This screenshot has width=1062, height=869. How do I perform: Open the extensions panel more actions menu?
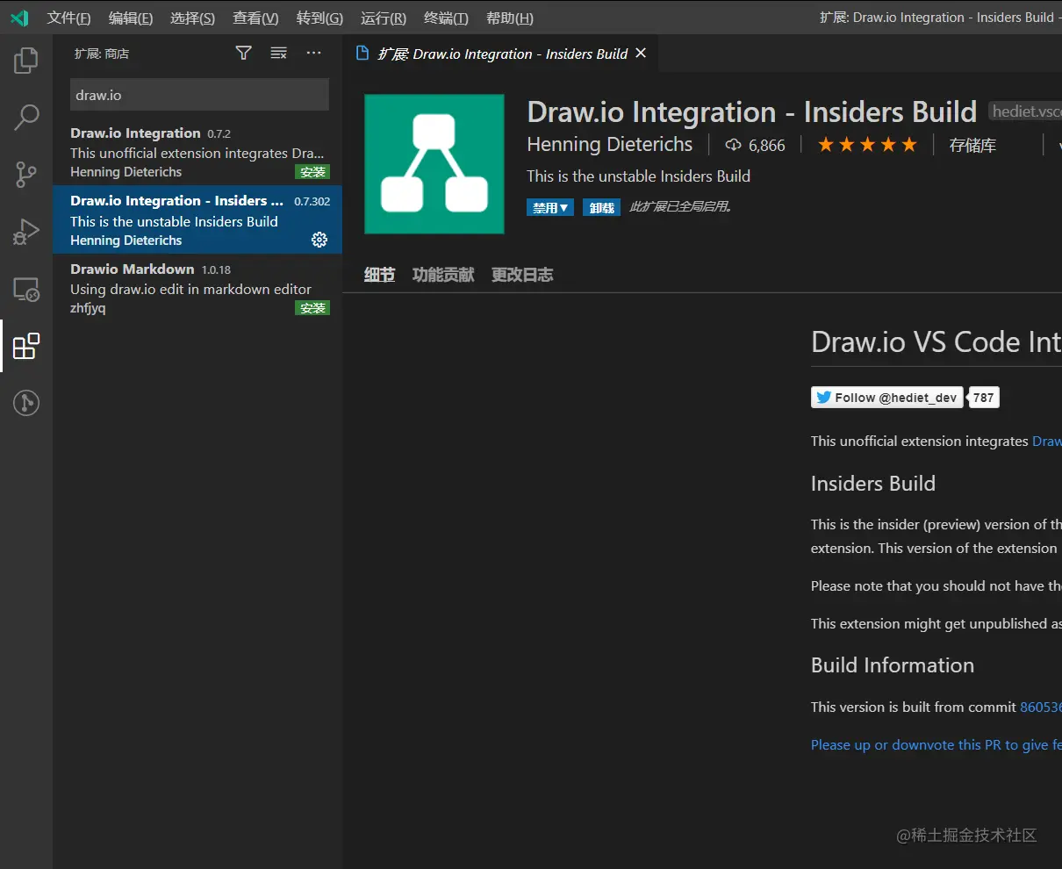[x=313, y=54]
